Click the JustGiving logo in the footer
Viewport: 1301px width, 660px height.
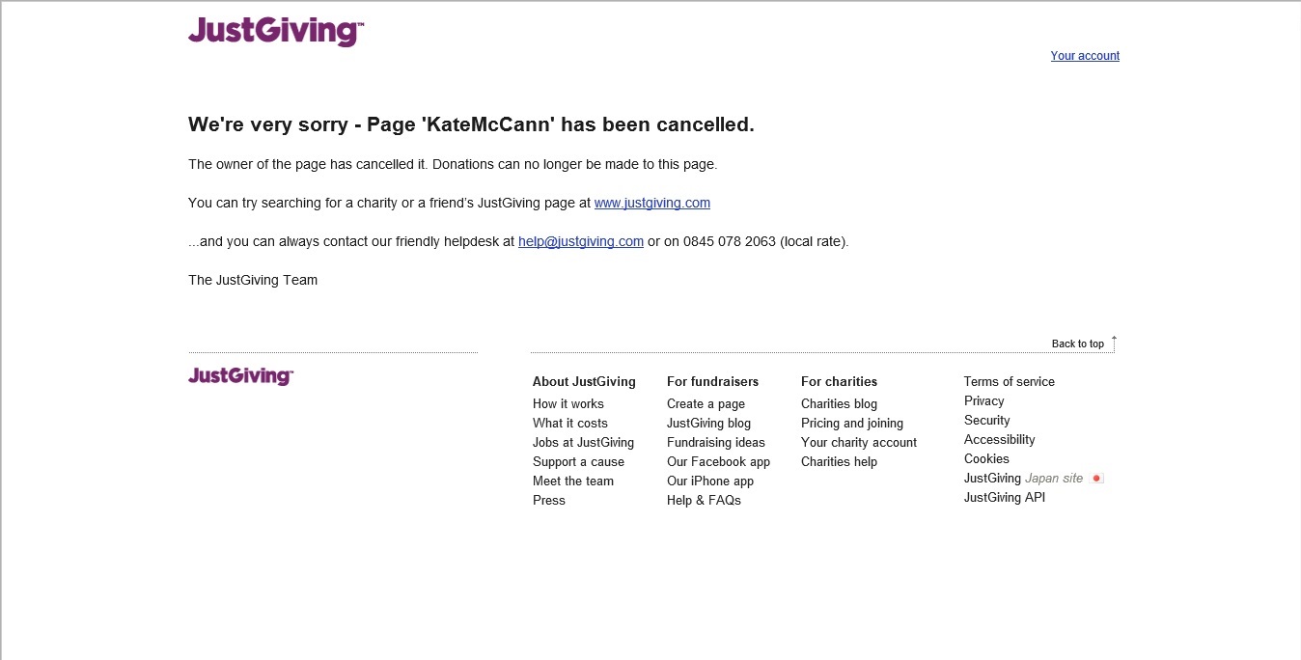click(x=240, y=375)
